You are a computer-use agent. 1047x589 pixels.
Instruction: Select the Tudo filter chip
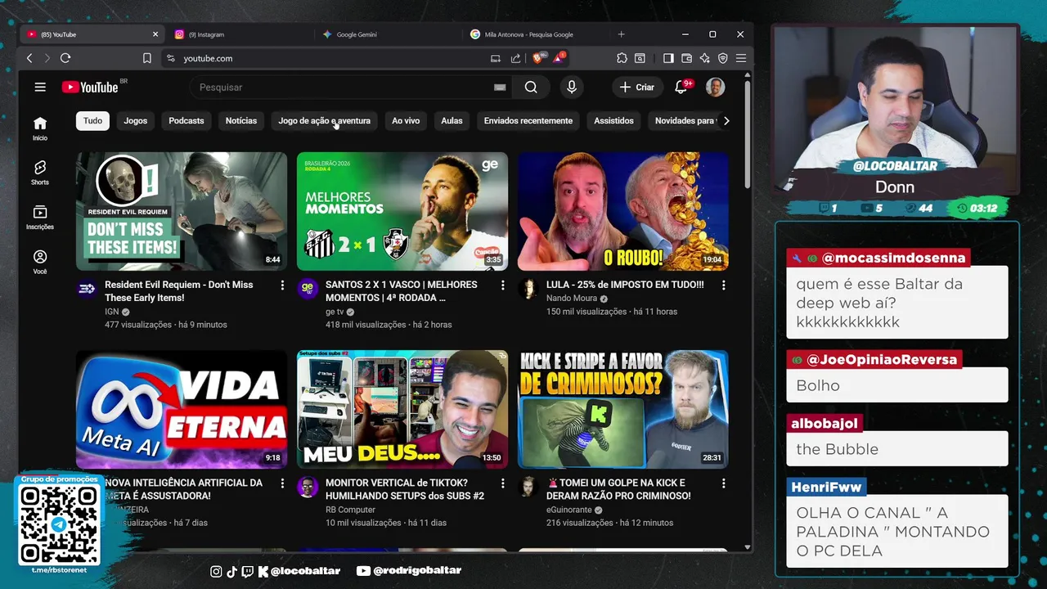[x=93, y=121]
